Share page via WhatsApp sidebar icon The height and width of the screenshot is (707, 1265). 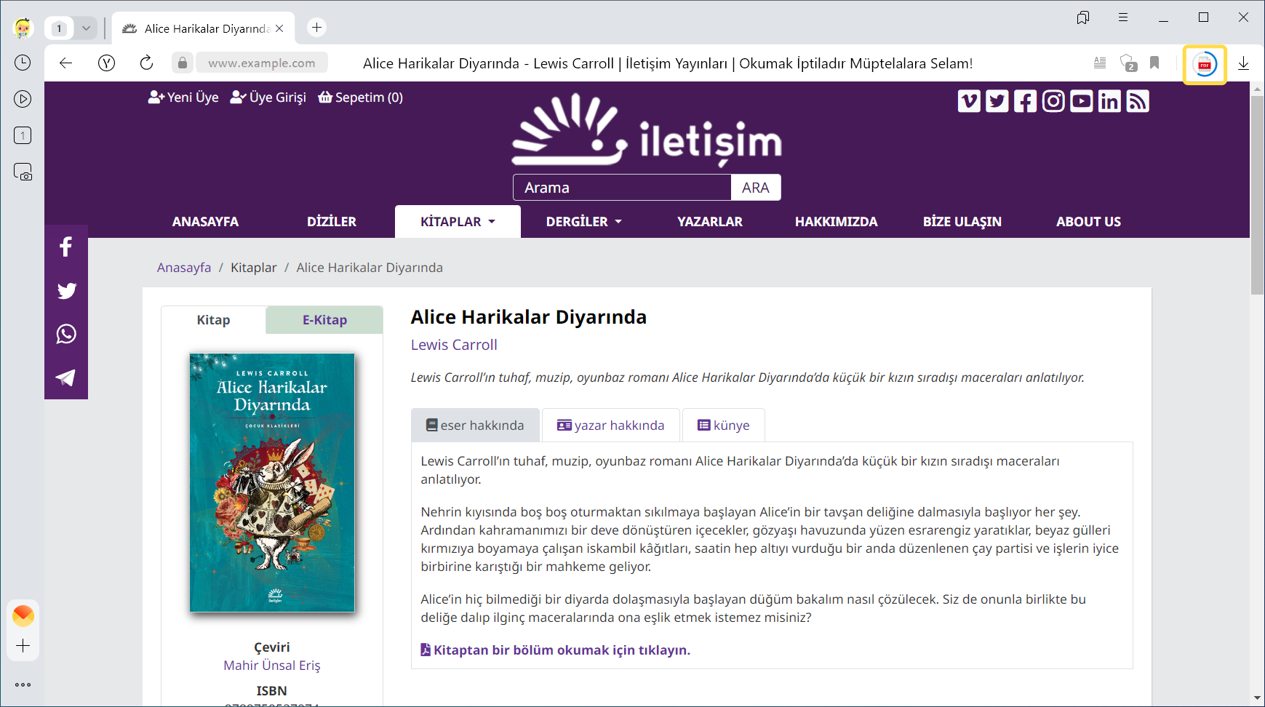[x=66, y=334]
